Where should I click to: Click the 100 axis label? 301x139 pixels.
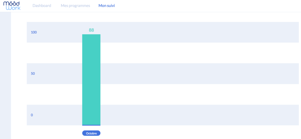pos(34,32)
